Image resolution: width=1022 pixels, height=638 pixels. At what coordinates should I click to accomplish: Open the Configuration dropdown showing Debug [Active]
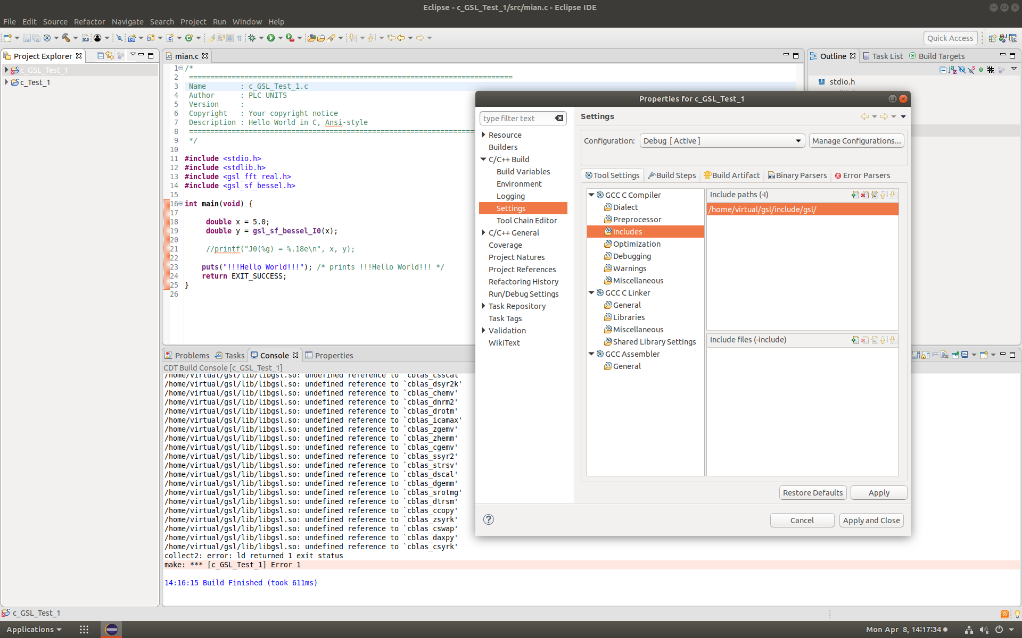(722, 141)
